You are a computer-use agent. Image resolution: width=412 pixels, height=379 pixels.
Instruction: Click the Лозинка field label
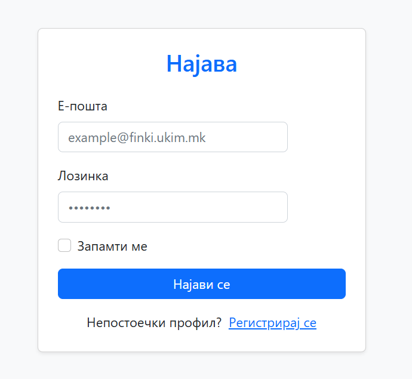[83, 176]
